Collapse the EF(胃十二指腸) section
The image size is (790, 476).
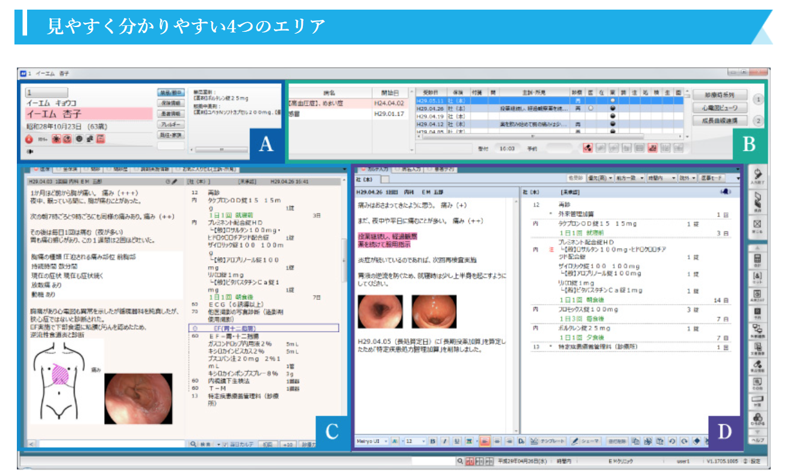[x=194, y=328]
